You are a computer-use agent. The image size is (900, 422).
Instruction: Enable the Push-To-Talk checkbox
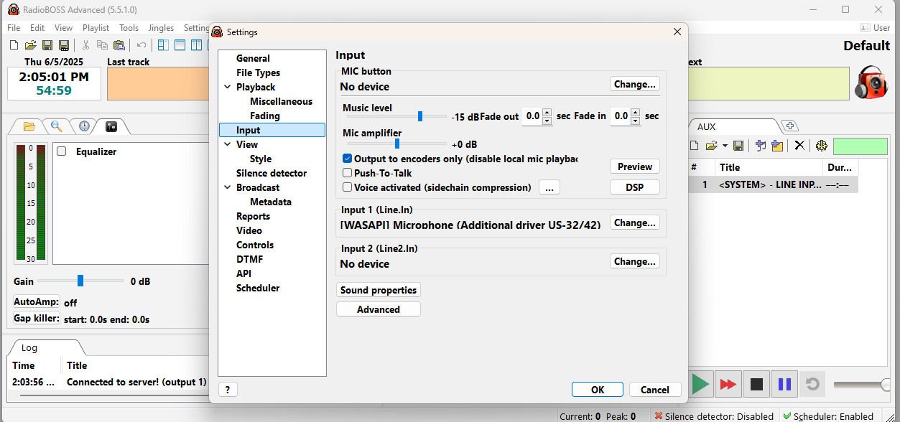pos(348,173)
